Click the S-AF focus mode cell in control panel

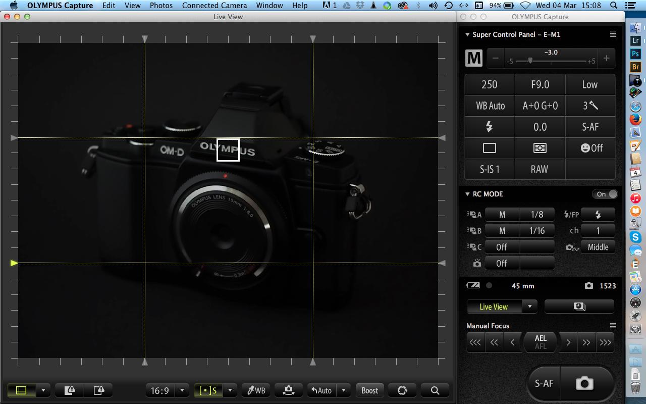590,127
